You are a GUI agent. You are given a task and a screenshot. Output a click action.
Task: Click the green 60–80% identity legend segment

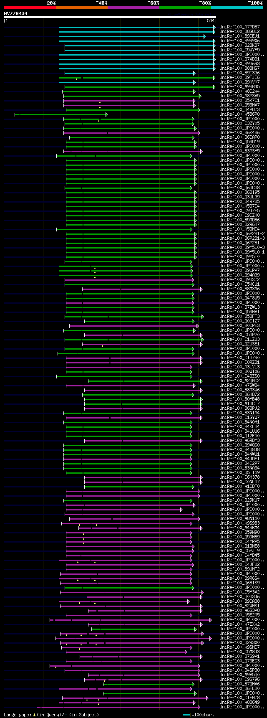click(x=185, y=8)
